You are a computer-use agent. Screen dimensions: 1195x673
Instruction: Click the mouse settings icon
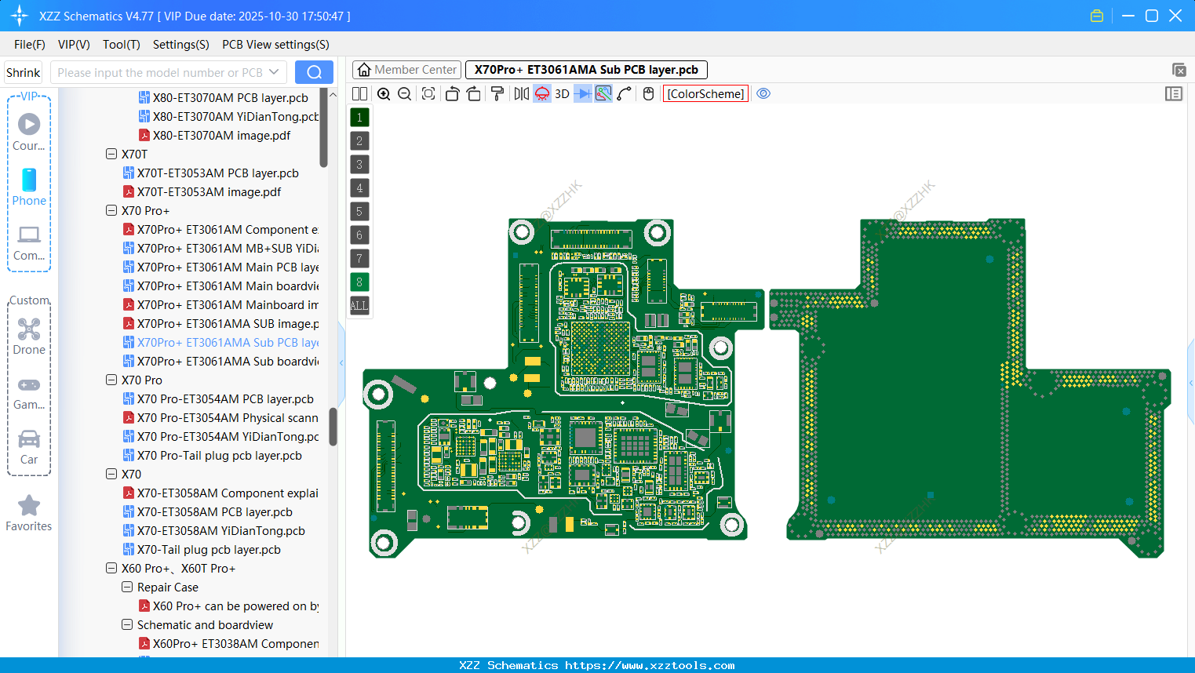click(x=648, y=94)
